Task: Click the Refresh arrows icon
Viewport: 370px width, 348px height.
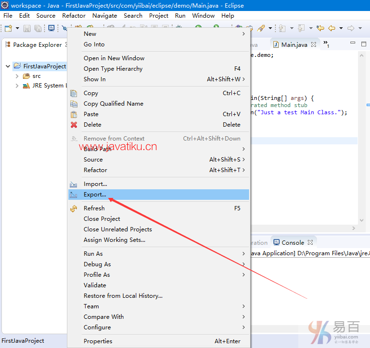Action: pos(74,208)
